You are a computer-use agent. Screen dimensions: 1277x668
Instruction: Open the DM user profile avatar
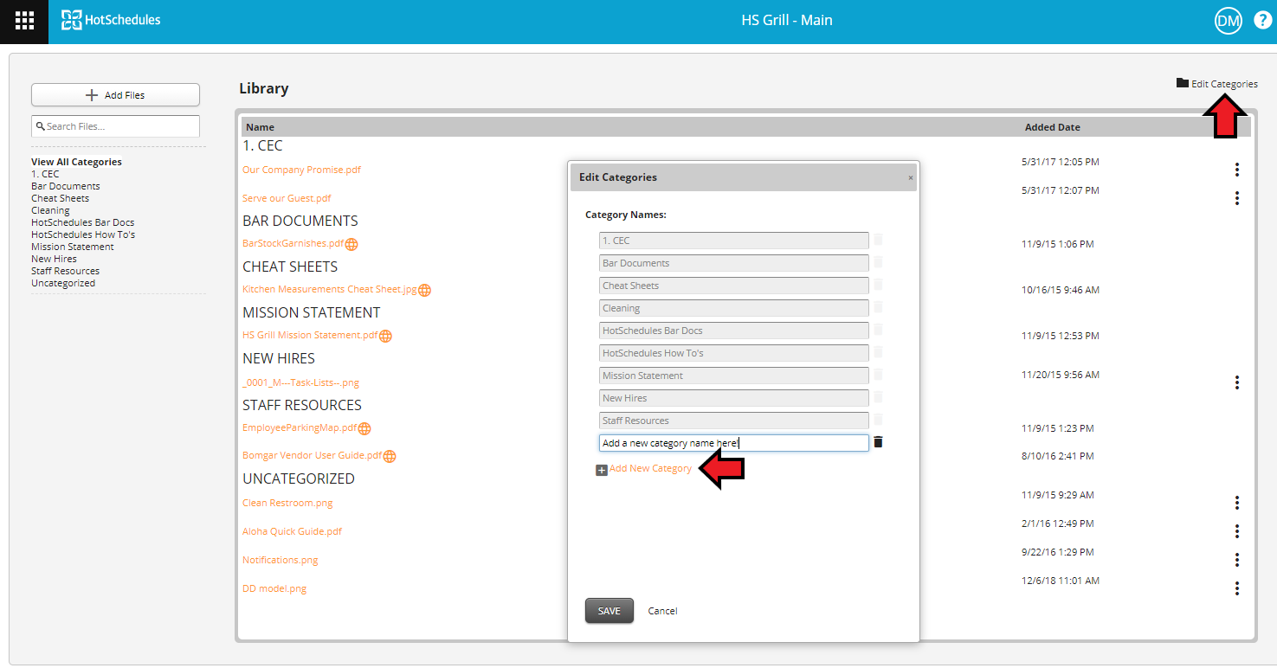pyautogui.click(x=1228, y=22)
